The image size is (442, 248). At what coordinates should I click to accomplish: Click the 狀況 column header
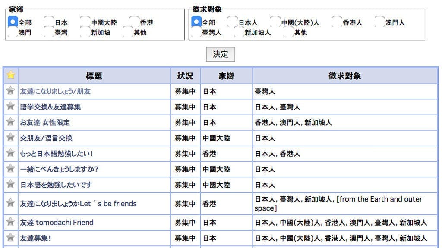(185, 76)
